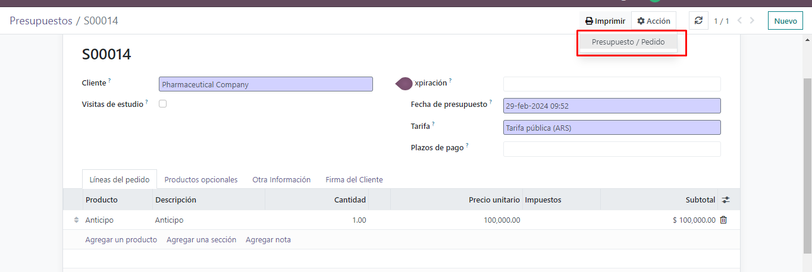
Task: Expand the Tarifa pricelist selector
Action: click(x=612, y=128)
